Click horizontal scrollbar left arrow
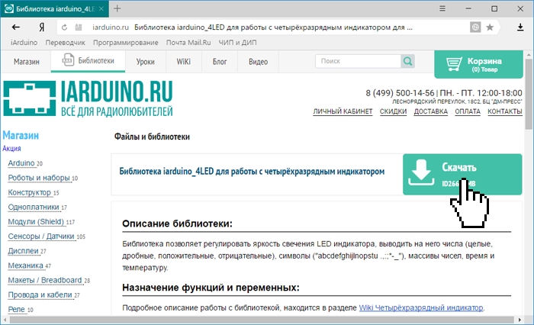This screenshot has height=325, width=534. (x=5, y=320)
